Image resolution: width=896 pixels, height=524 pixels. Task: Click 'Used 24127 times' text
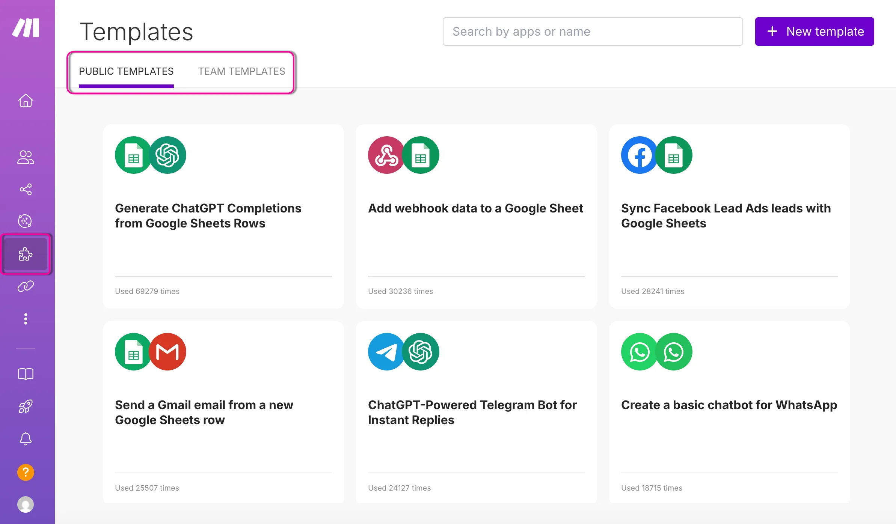(x=399, y=488)
